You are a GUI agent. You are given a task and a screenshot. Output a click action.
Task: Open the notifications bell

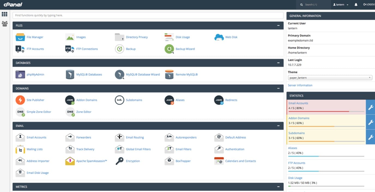tap(356, 4)
